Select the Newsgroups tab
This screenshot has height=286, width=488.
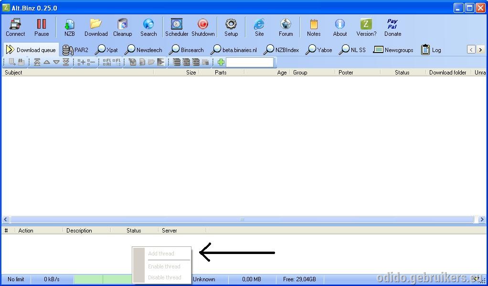pyautogui.click(x=393, y=50)
